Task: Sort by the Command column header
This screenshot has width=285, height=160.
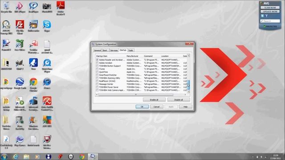Action: pyautogui.click(x=152, y=56)
